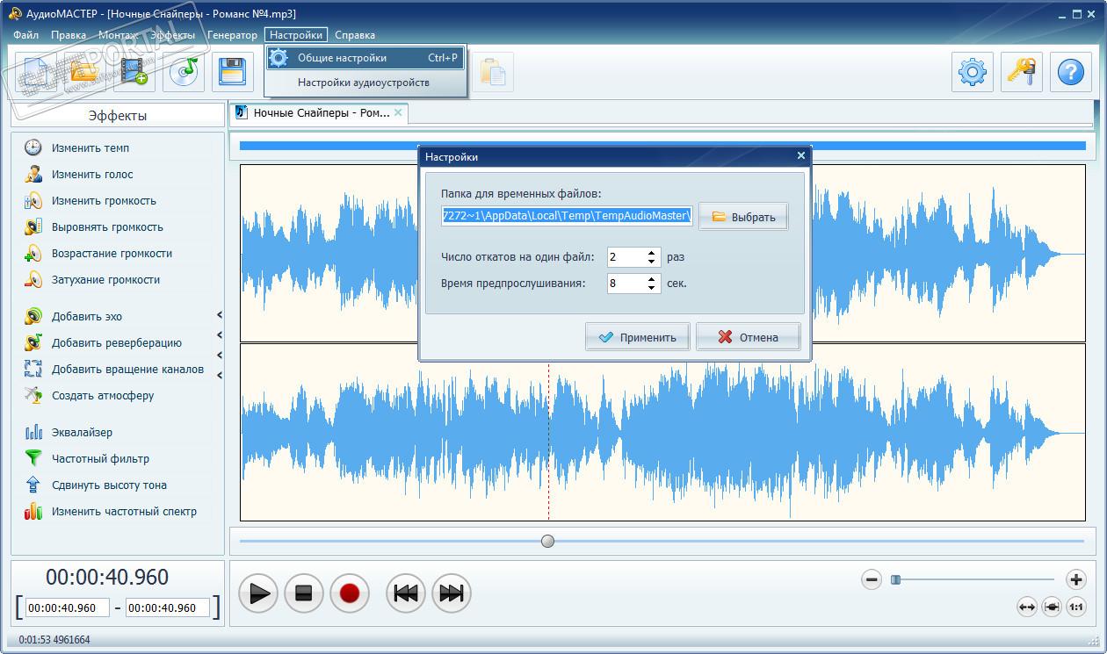Select Общие настройки menu entry
The image size is (1107, 654).
pyautogui.click(x=365, y=58)
